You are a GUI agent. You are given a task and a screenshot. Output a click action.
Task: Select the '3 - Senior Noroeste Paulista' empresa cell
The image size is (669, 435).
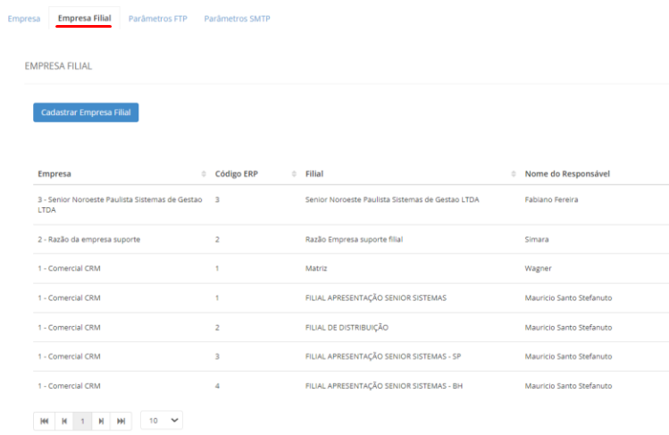120,205
